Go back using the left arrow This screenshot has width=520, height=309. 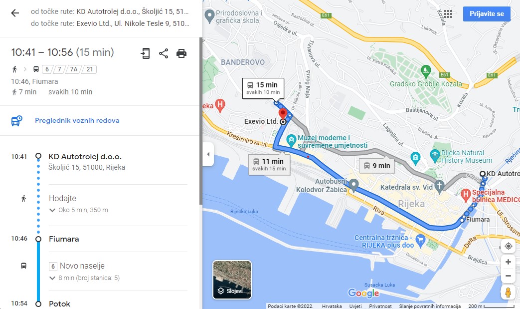(15, 13)
